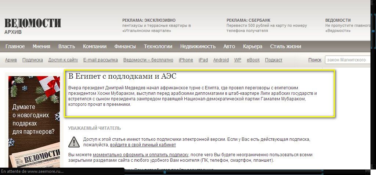Open the Подписка link
This screenshot has height=175, width=376.
33,60
